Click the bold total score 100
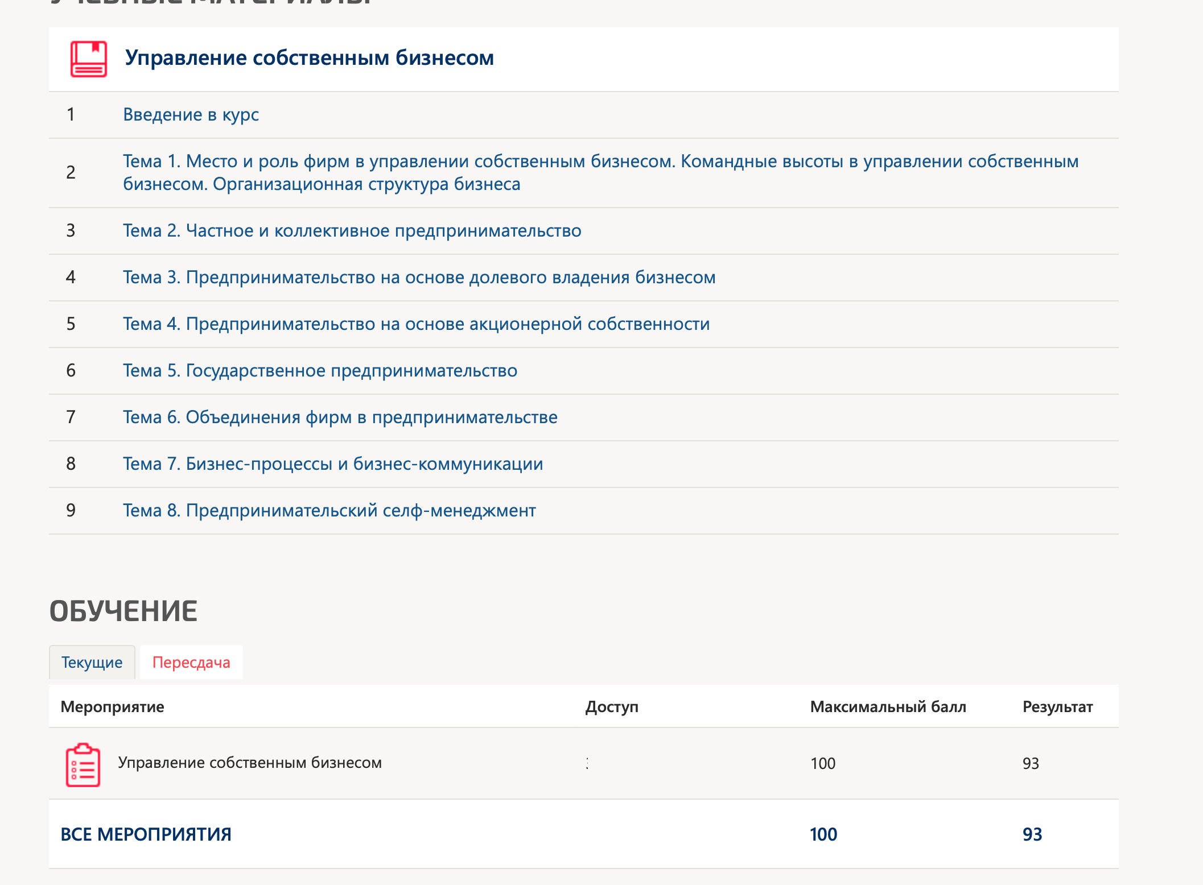The image size is (1203, 885). pyautogui.click(x=823, y=834)
